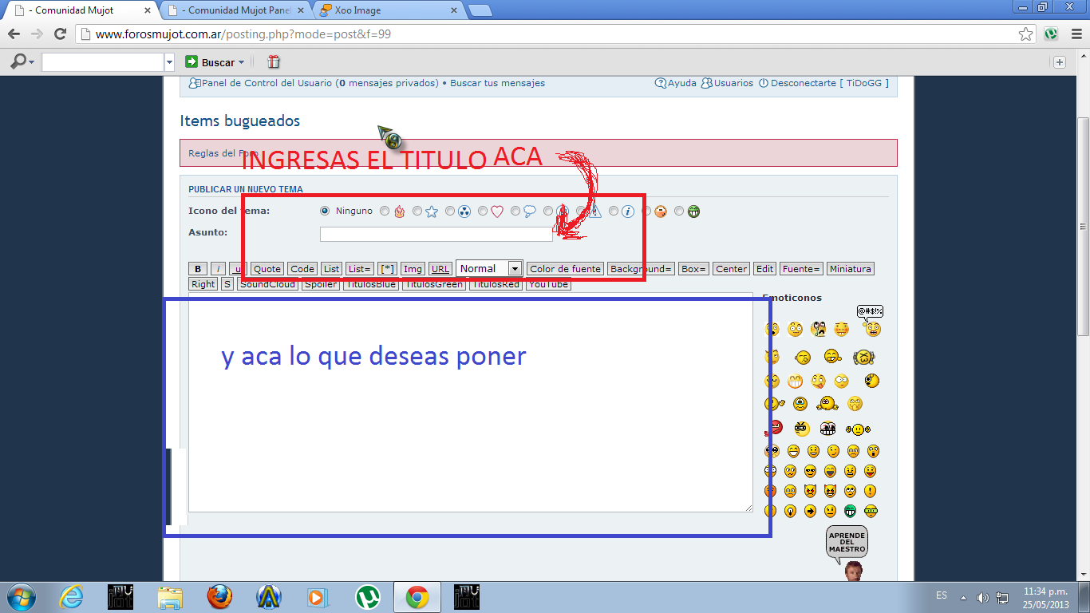Click the 'Buscar tus mensajes' link

497,83
